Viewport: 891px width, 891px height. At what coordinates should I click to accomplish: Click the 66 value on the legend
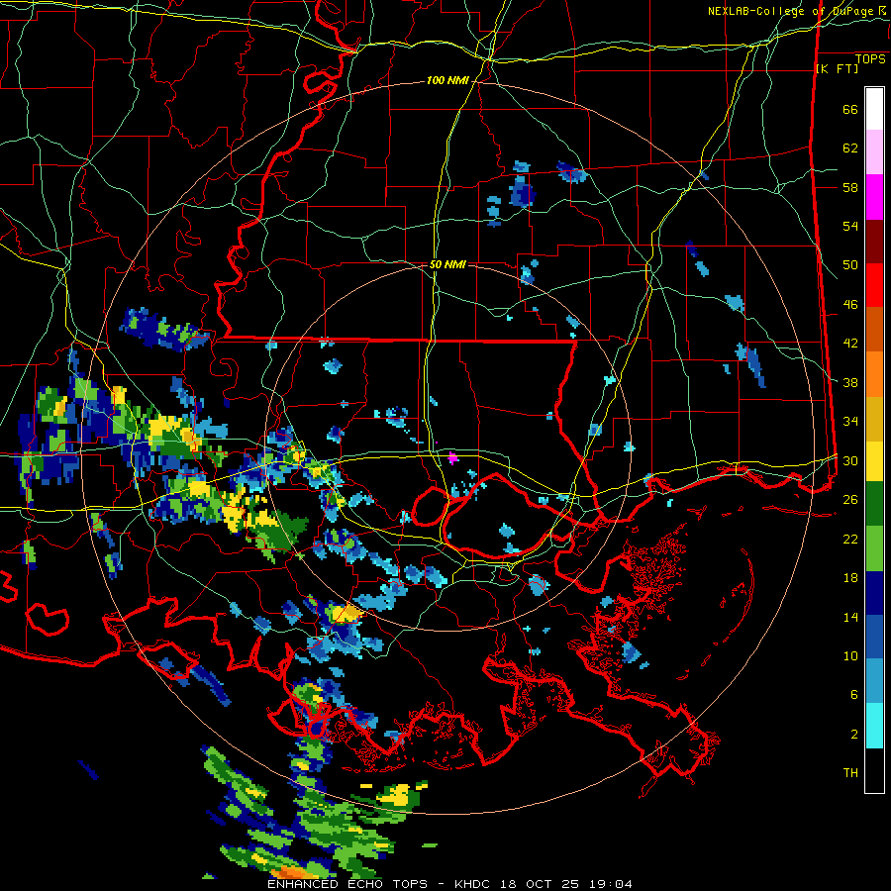(x=850, y=109)
